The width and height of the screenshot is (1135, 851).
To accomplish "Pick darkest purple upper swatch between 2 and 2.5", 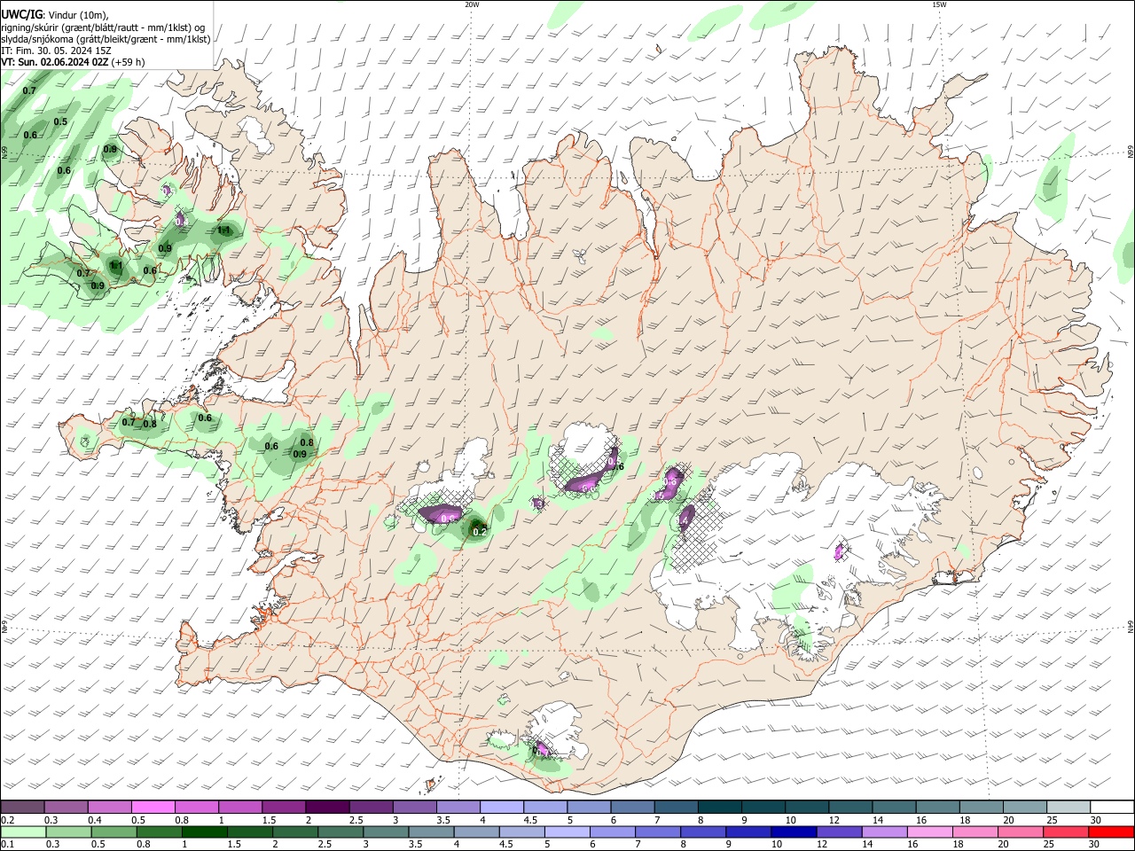I will click(327, 807).
